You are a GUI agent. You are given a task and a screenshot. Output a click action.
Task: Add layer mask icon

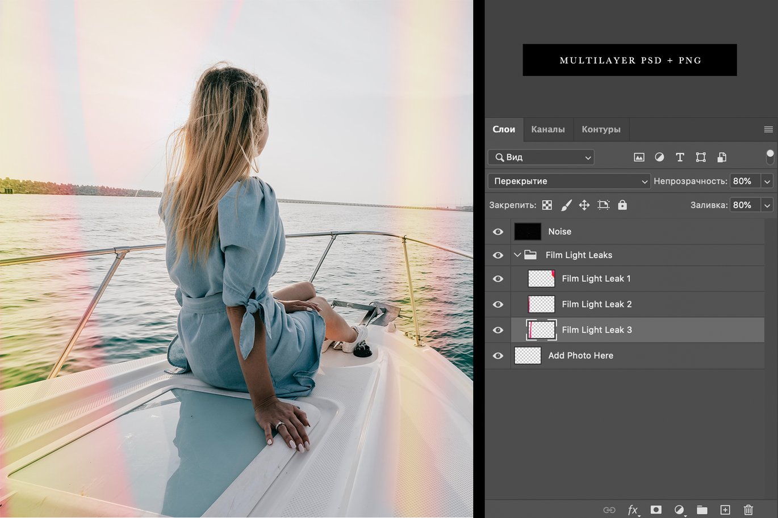click(656, 509)
